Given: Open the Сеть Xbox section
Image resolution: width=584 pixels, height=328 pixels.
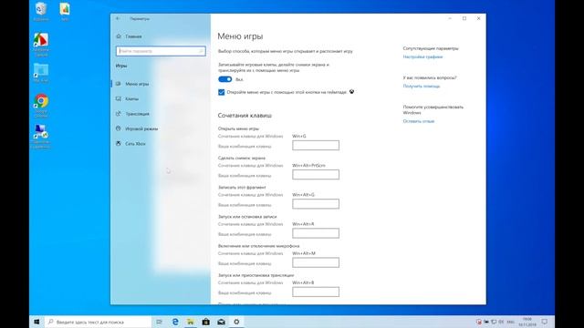Looking at the screenshot, I should click(135, 144).
